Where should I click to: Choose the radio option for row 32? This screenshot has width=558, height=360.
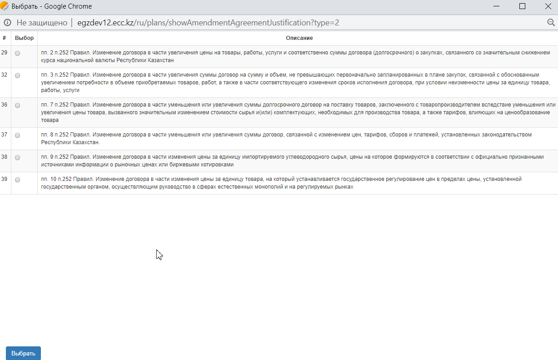[x=18, y=75]
